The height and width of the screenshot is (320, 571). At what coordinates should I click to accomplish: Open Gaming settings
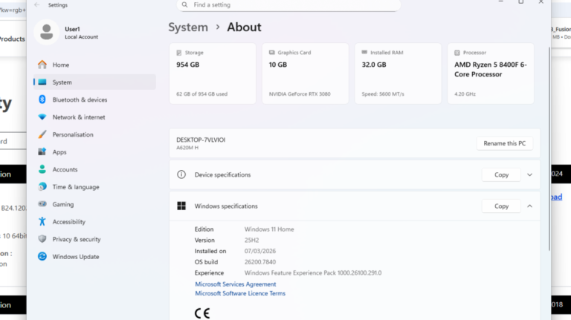click(62, 204)
